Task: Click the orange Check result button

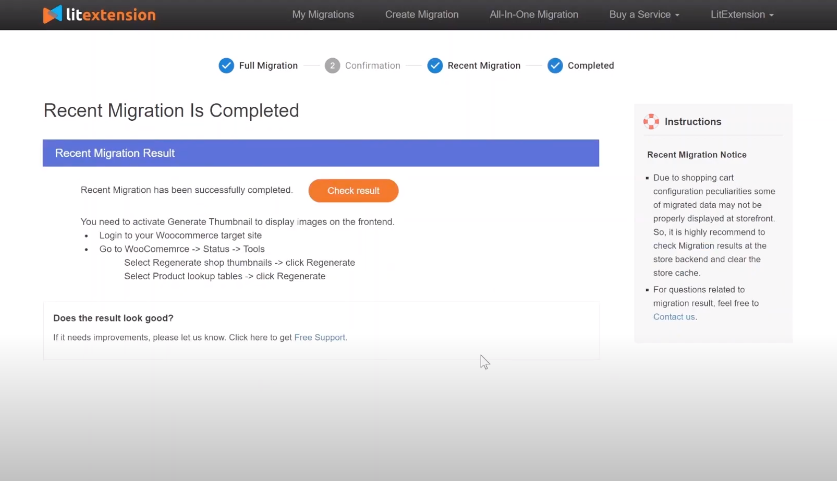Action: pyautogui.click(x=353, y=191)
